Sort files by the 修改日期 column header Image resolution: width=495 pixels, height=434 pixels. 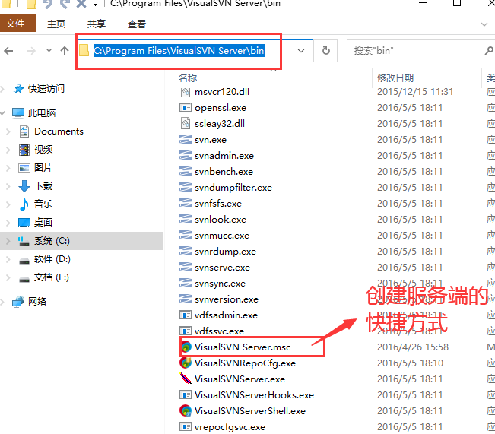coord(395,78)
